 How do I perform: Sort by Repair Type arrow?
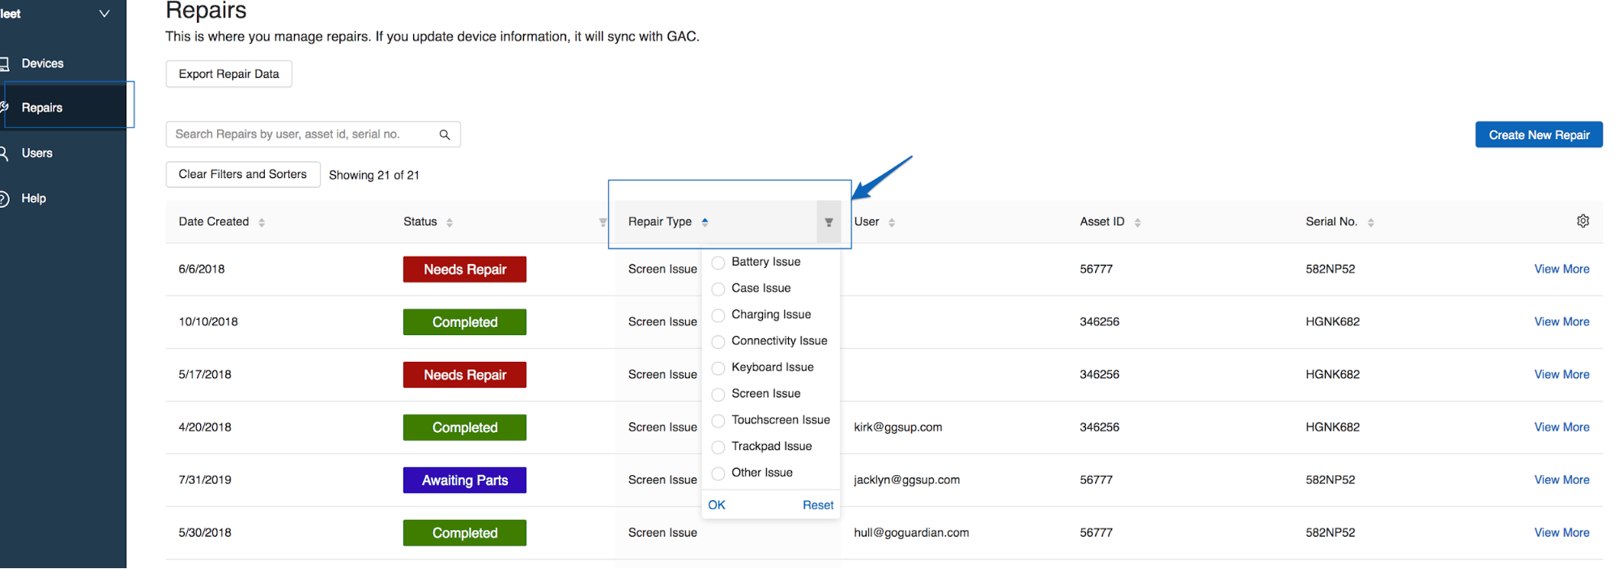click(705, 222)
